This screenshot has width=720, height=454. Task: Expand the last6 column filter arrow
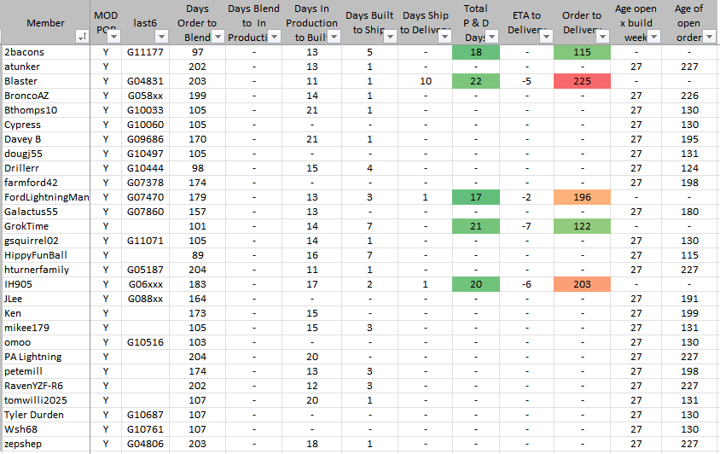[163, 37]
